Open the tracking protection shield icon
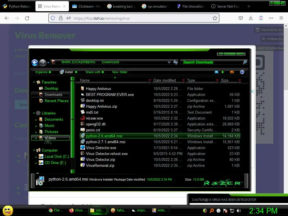This screenshot has width=288, height=216. [53, 18]
